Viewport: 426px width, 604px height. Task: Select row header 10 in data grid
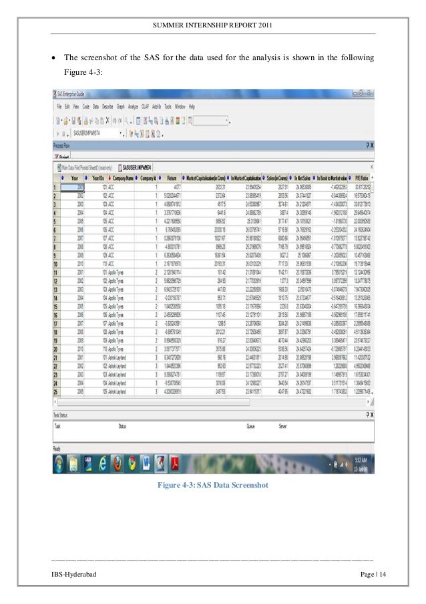coord(56,264)
